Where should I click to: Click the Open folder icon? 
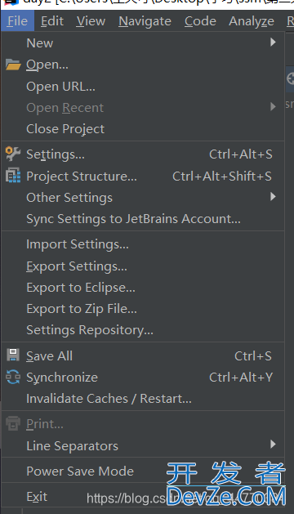point(13,65)
